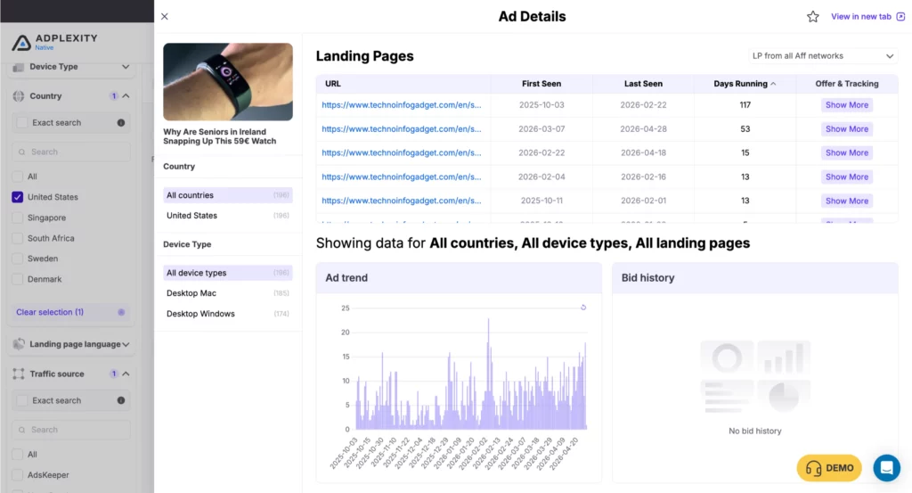Expand the Device Type filter chevron
Viewport: 912px width, 493px height.
126,67
